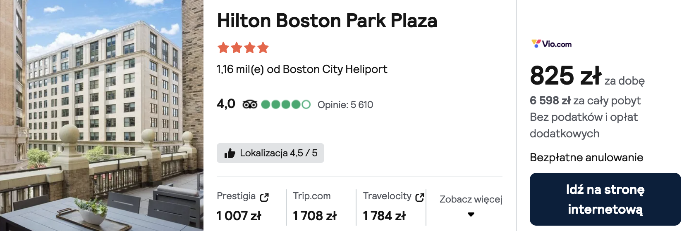
Task: Open the Opinie: 5 610 reviews link
Action: tap(345, 105)
